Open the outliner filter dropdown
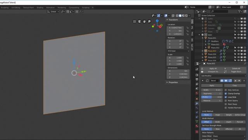 pos(240,11)
